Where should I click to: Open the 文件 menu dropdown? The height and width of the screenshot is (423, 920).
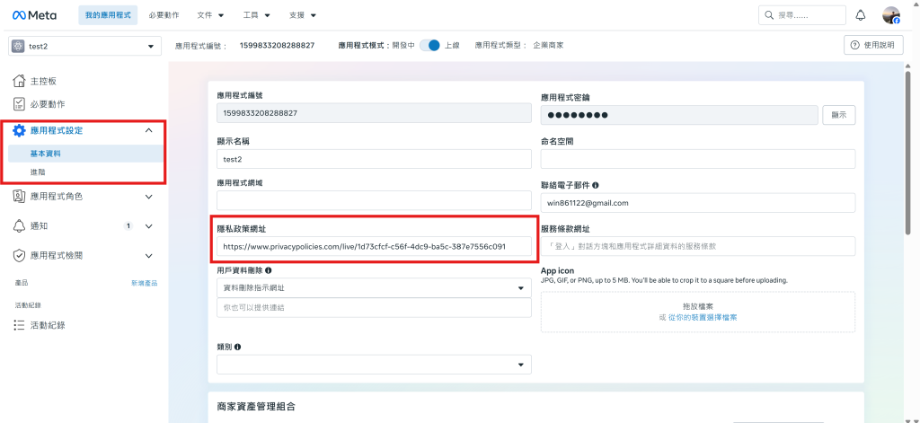click(210, 15)
